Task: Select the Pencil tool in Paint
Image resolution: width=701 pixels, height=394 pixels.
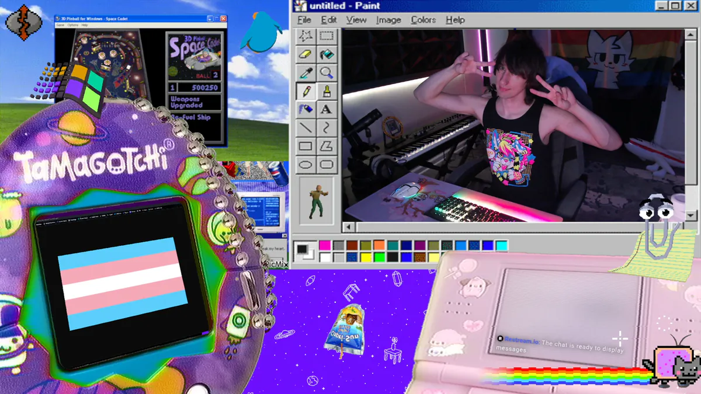Action: point(306,91)
